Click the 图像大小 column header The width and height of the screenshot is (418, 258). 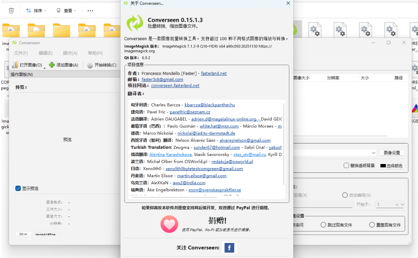tap(301, 78)
